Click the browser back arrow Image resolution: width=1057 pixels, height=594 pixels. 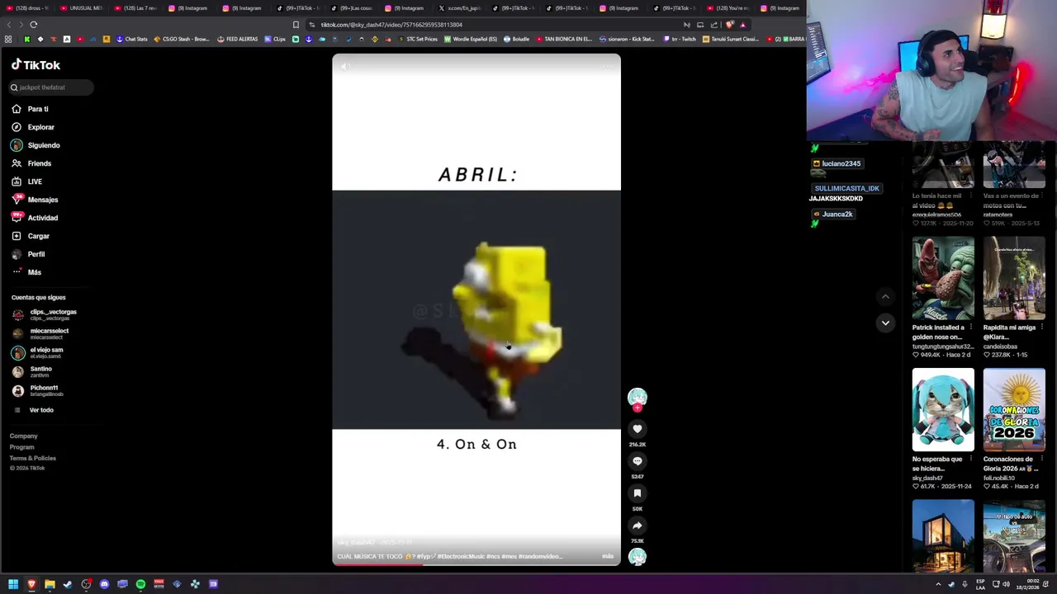point(8,25)
